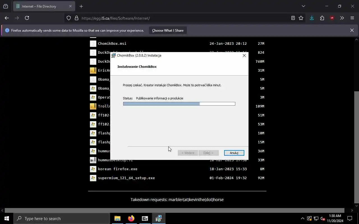Click the ChomikBox installer title icon
The width and height of the screenshot is (359, 224).
(113, 55)
